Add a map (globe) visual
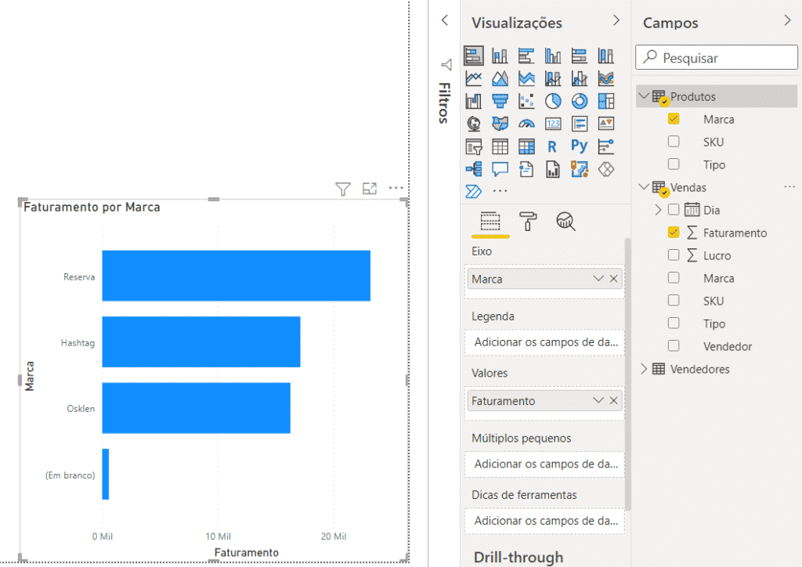 tap(474, 124)
